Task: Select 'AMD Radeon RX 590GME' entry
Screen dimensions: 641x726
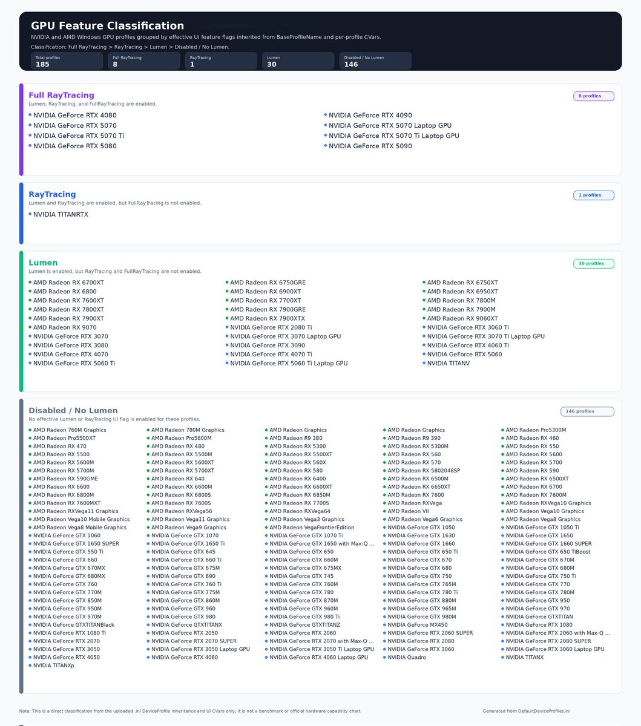Action: (x=63, y=479)
